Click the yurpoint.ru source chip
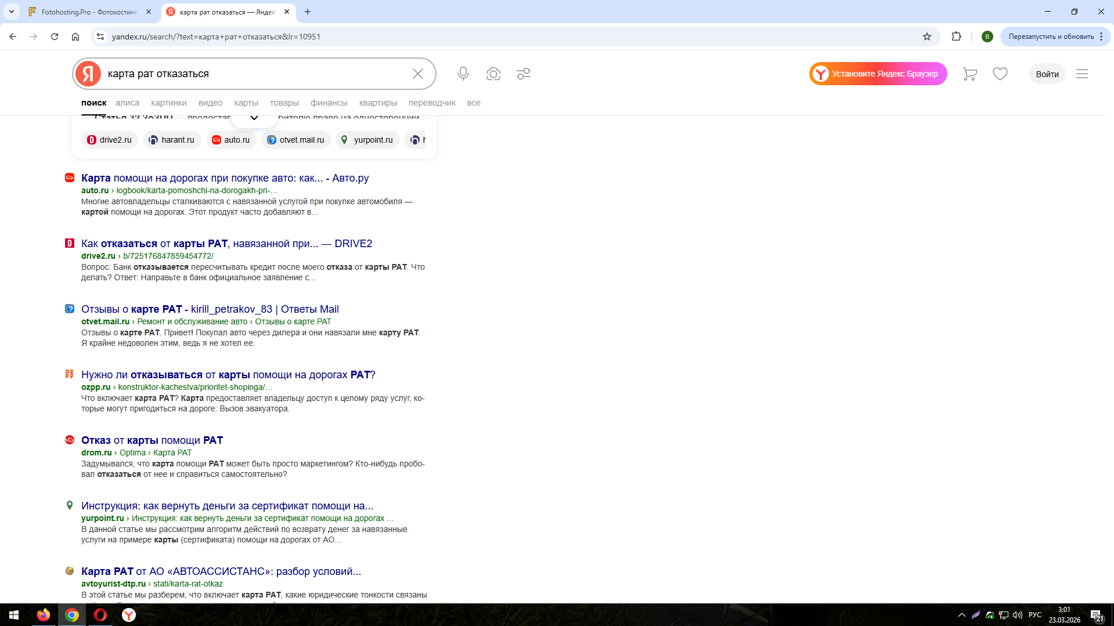 pyautogui.click(x=367, y=140)
